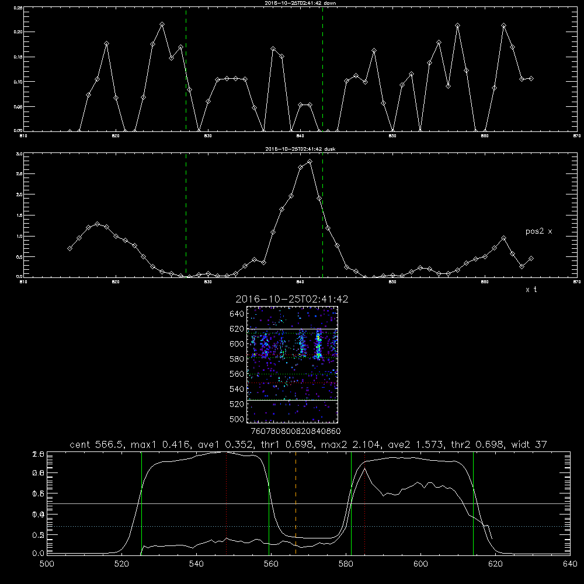Click the dawn curve peak diamond near x 825
The height and width of the screenshot is (584, 584).
click(x=162, y=24)
